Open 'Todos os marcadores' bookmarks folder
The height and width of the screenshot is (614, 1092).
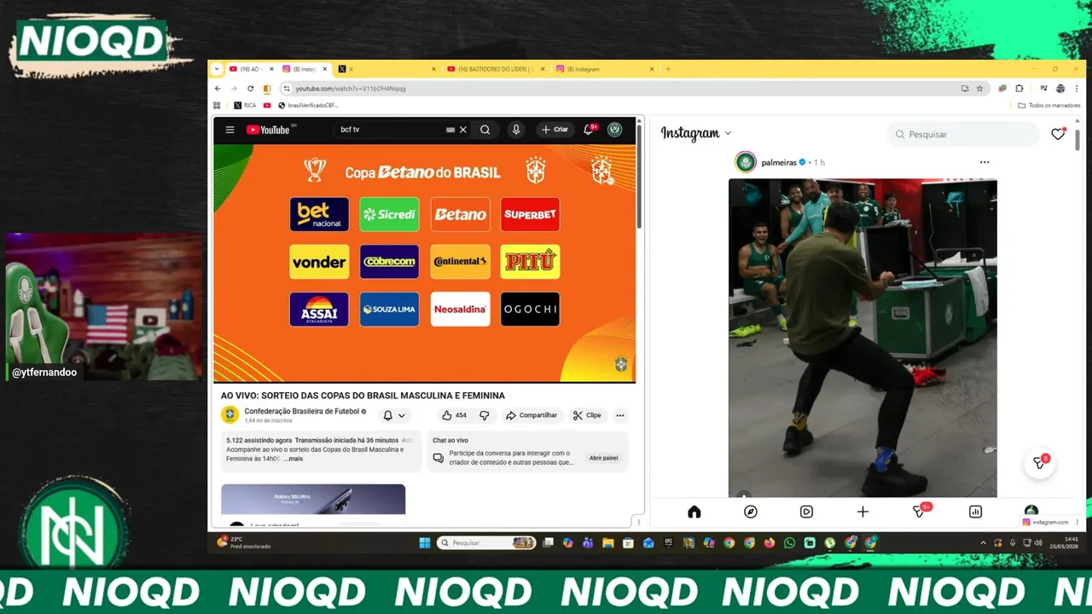[1049, 106]
